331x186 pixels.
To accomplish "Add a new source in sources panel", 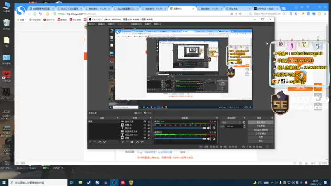I will coord(123,142).
